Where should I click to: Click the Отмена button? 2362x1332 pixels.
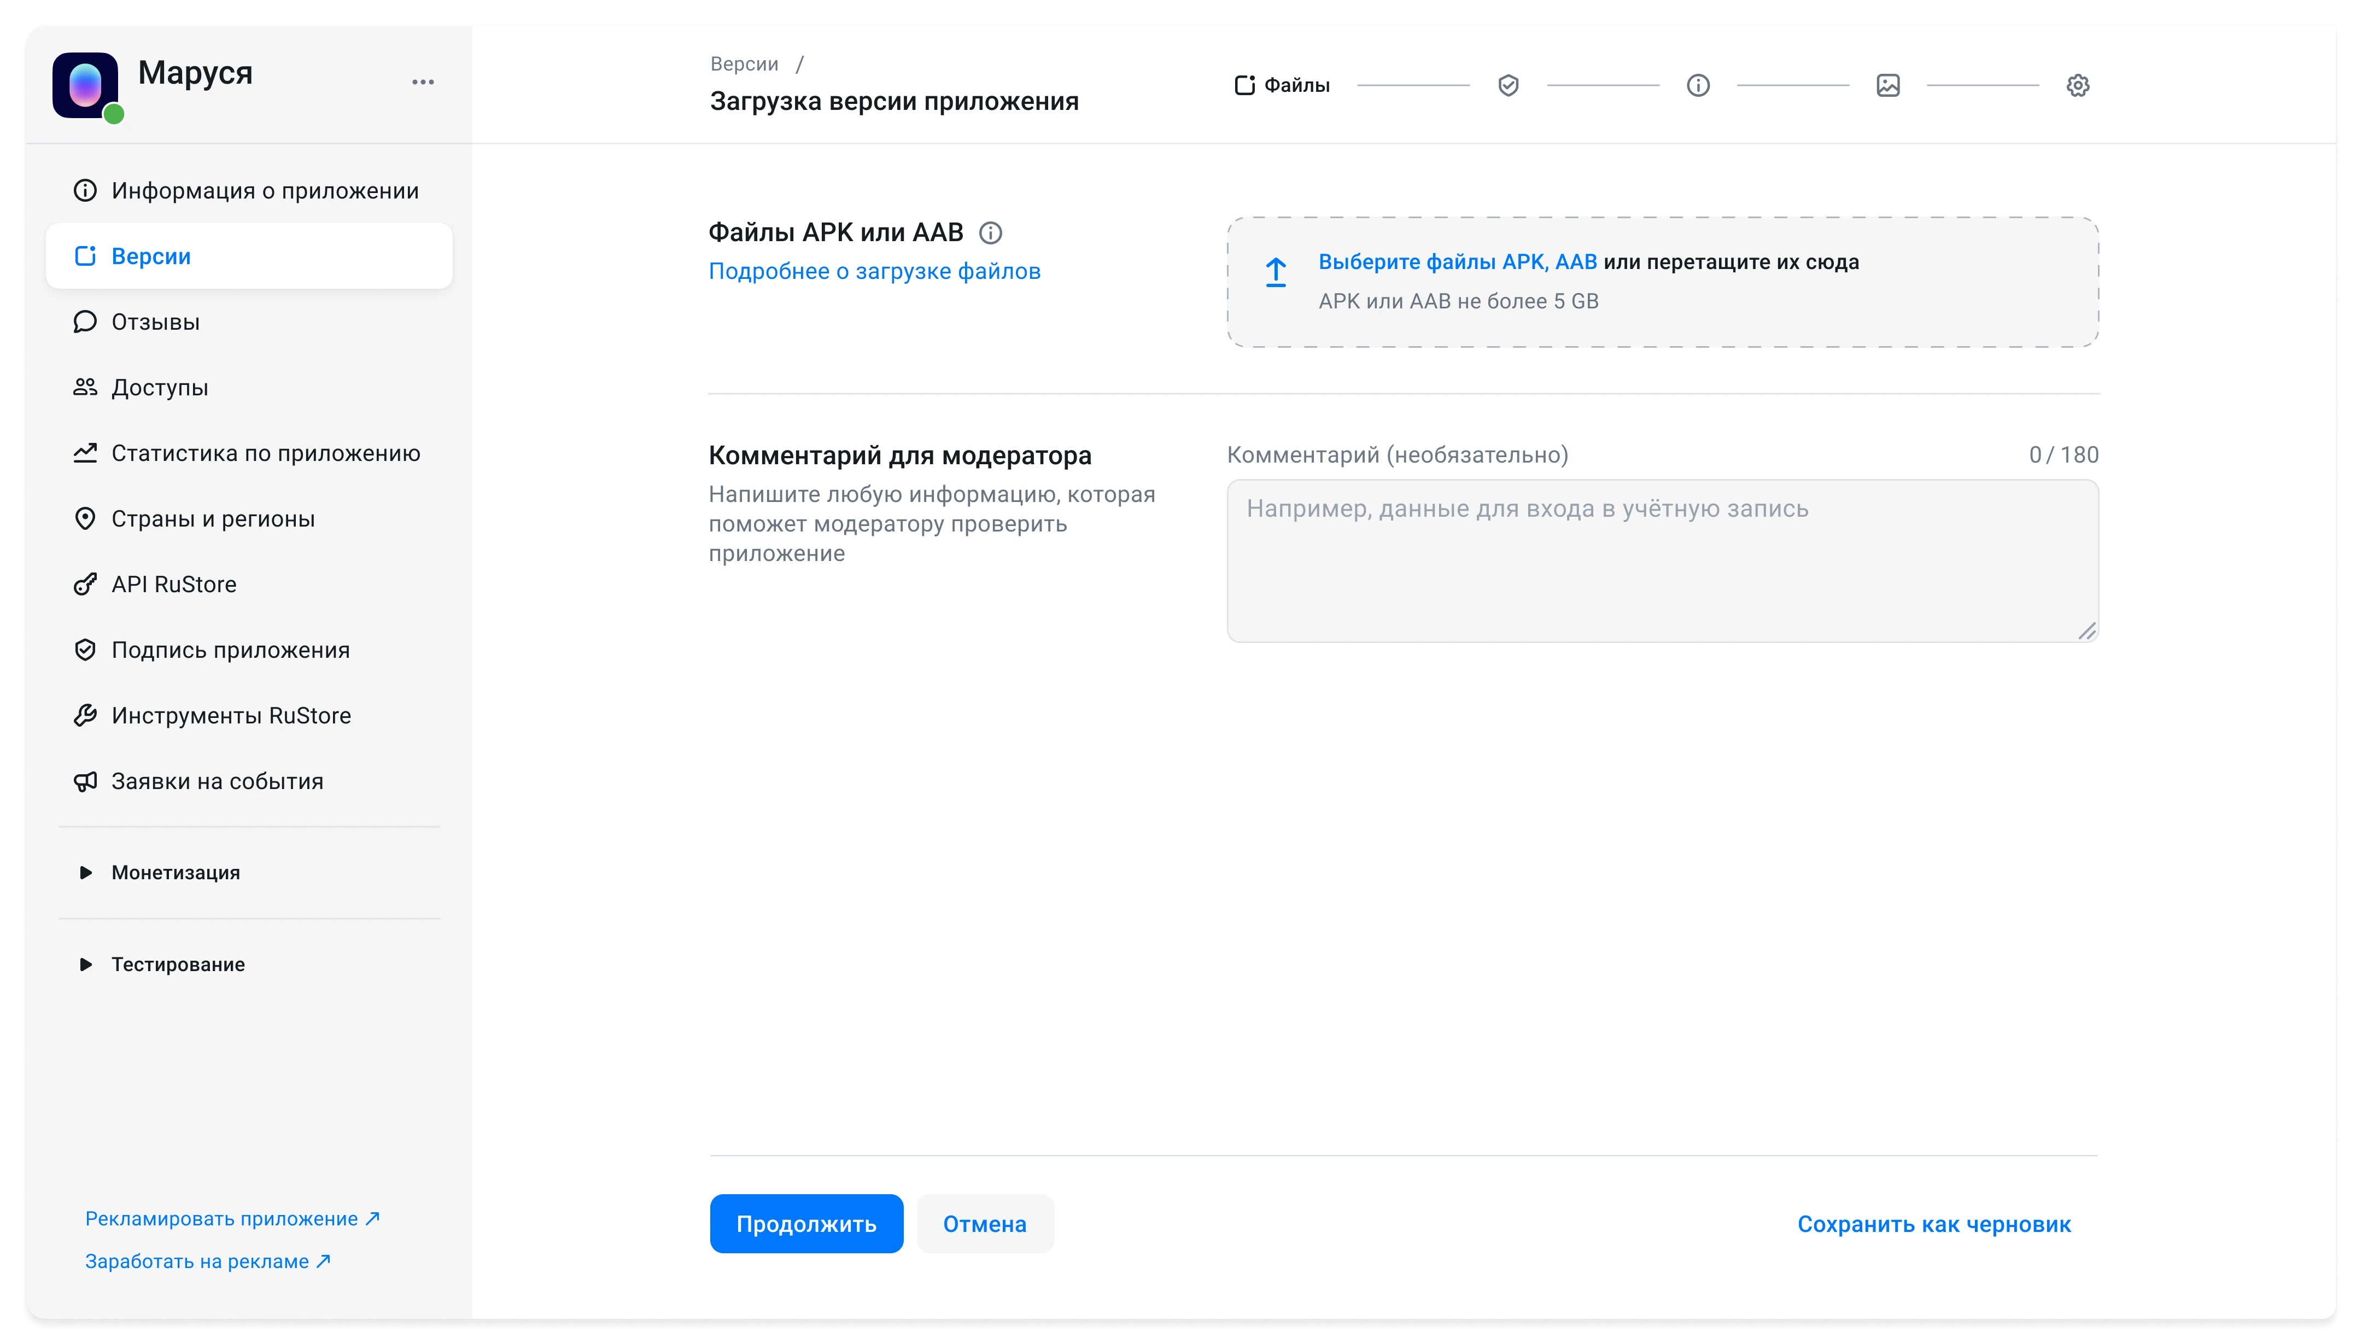(x=985, y=1224)
